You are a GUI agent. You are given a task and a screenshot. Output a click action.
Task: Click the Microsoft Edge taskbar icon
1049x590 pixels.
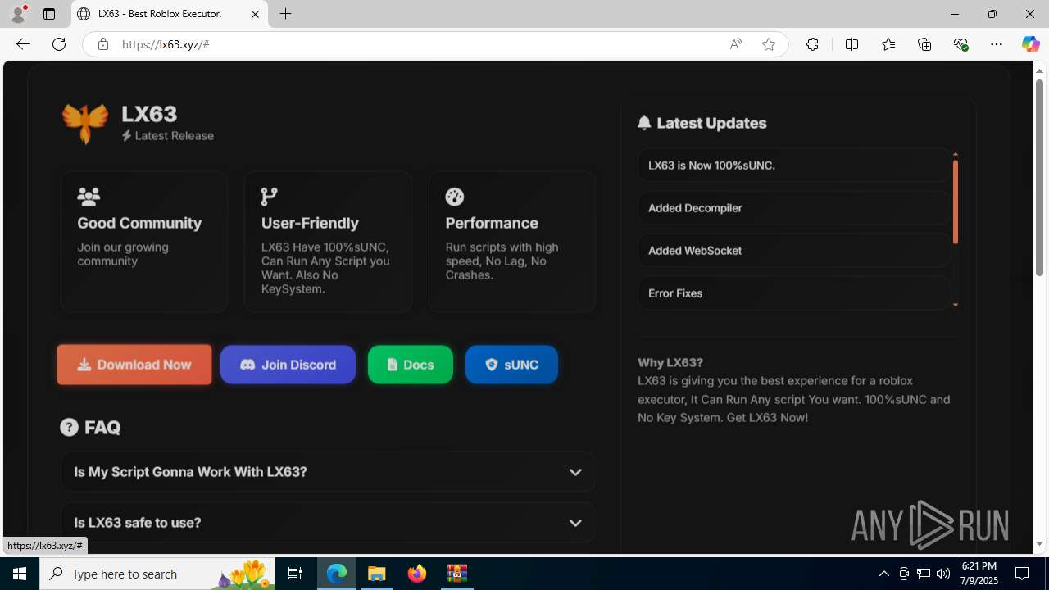[x=337, y=574]
